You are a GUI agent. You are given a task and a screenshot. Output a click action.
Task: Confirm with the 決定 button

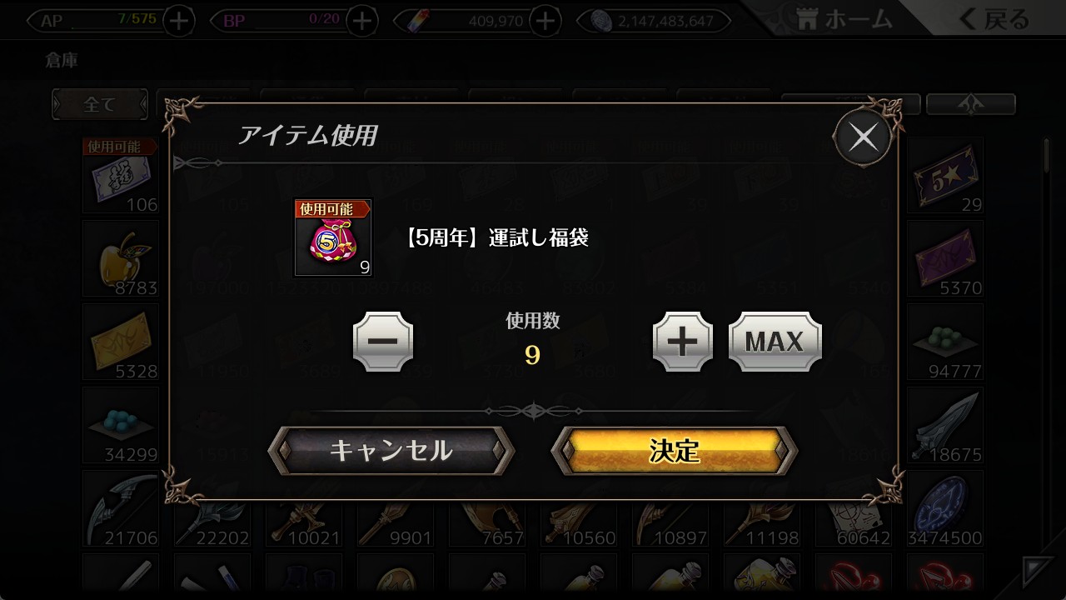click(x=675, y=451)
